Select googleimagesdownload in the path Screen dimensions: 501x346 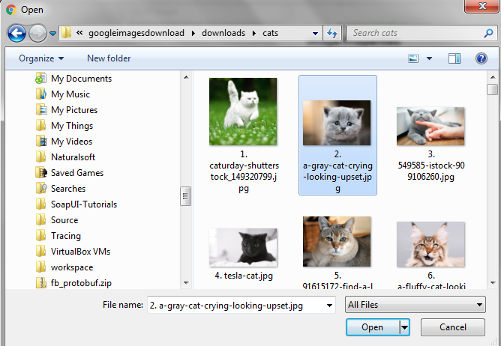click(136, 33)
